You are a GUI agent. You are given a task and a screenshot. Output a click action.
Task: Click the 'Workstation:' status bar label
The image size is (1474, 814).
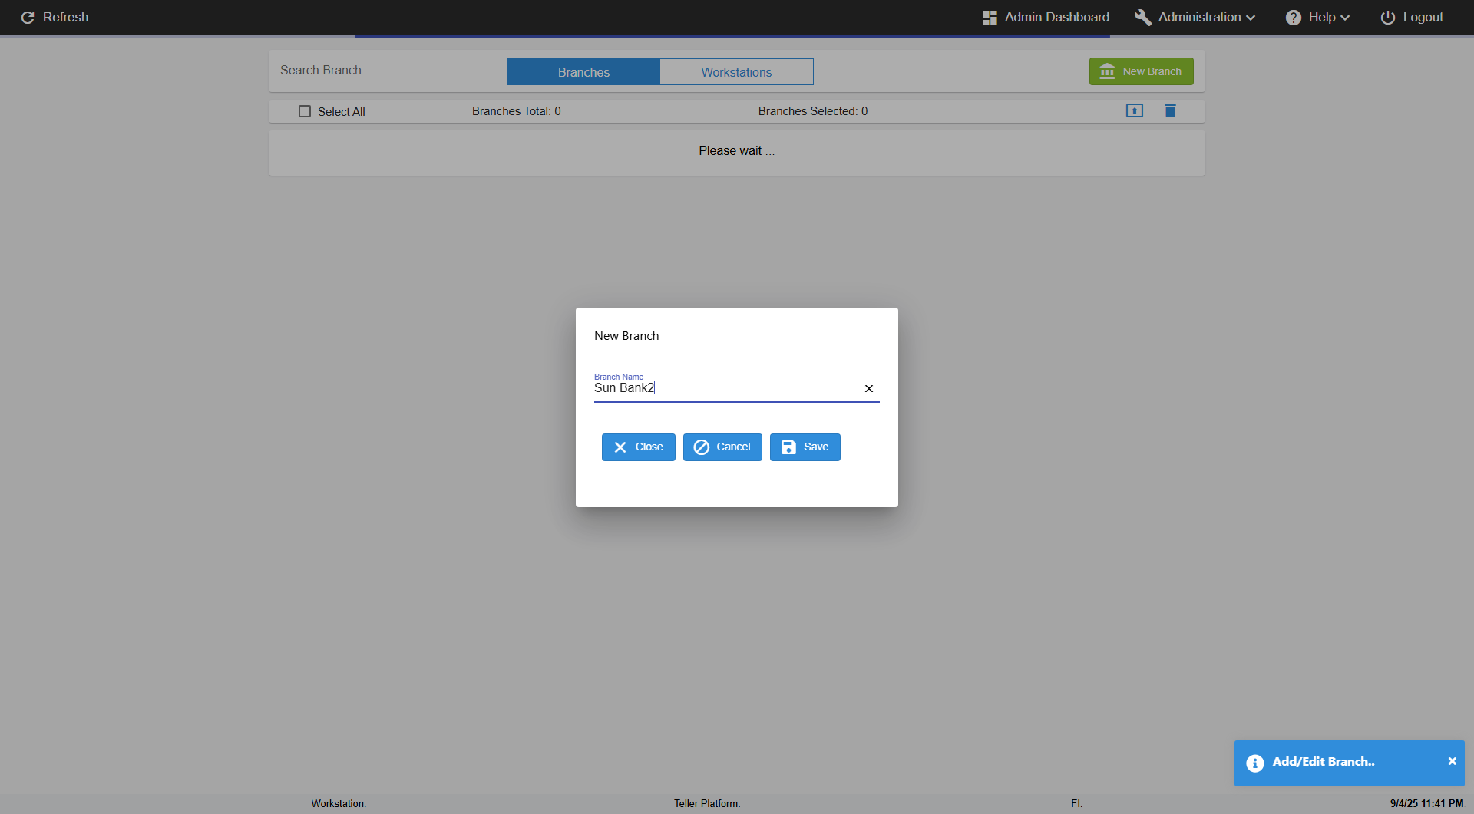[339, 803]
